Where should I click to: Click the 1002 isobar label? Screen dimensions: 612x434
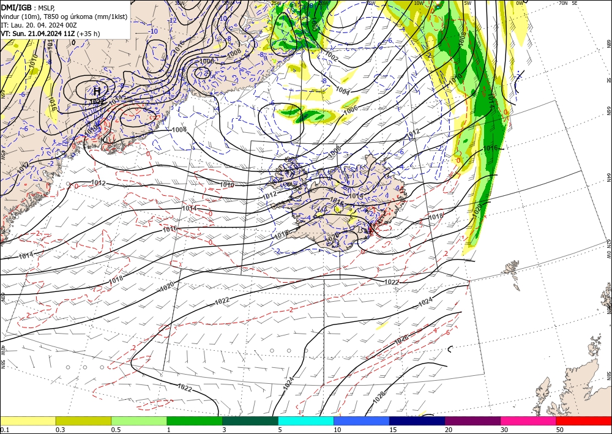point(331,56)
